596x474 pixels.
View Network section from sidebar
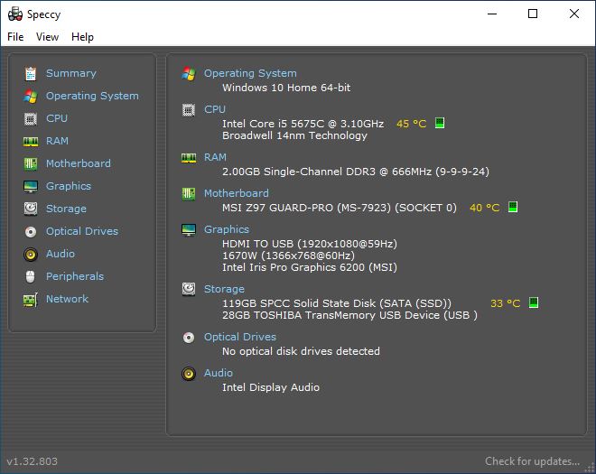click(68, 299)
